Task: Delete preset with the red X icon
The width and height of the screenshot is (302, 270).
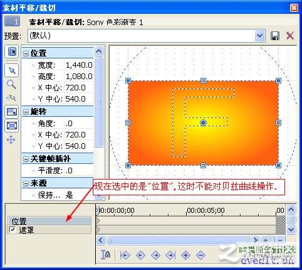Action: point(290,36)
